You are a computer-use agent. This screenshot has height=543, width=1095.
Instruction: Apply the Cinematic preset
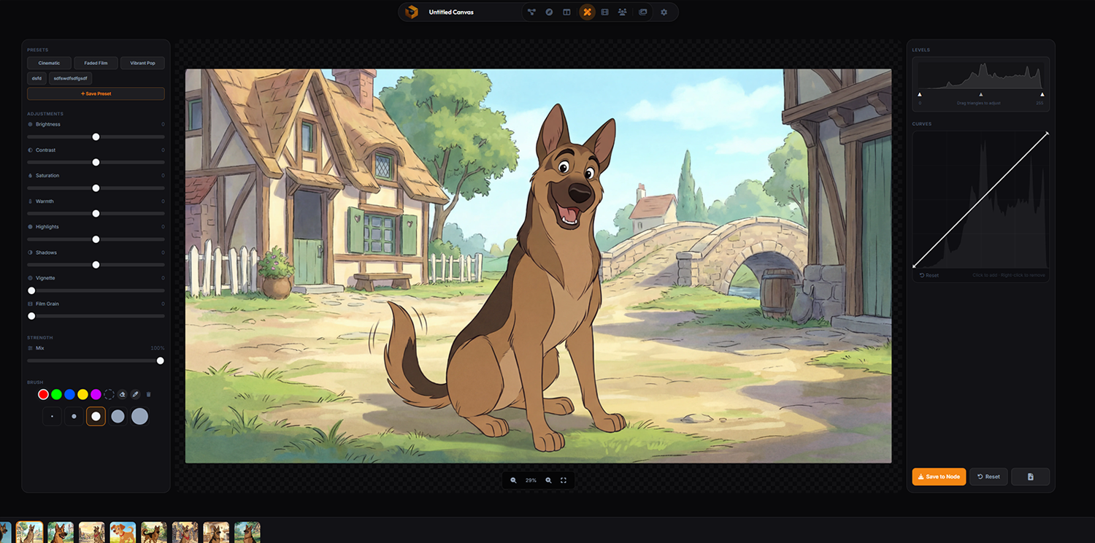click(48, 63)
